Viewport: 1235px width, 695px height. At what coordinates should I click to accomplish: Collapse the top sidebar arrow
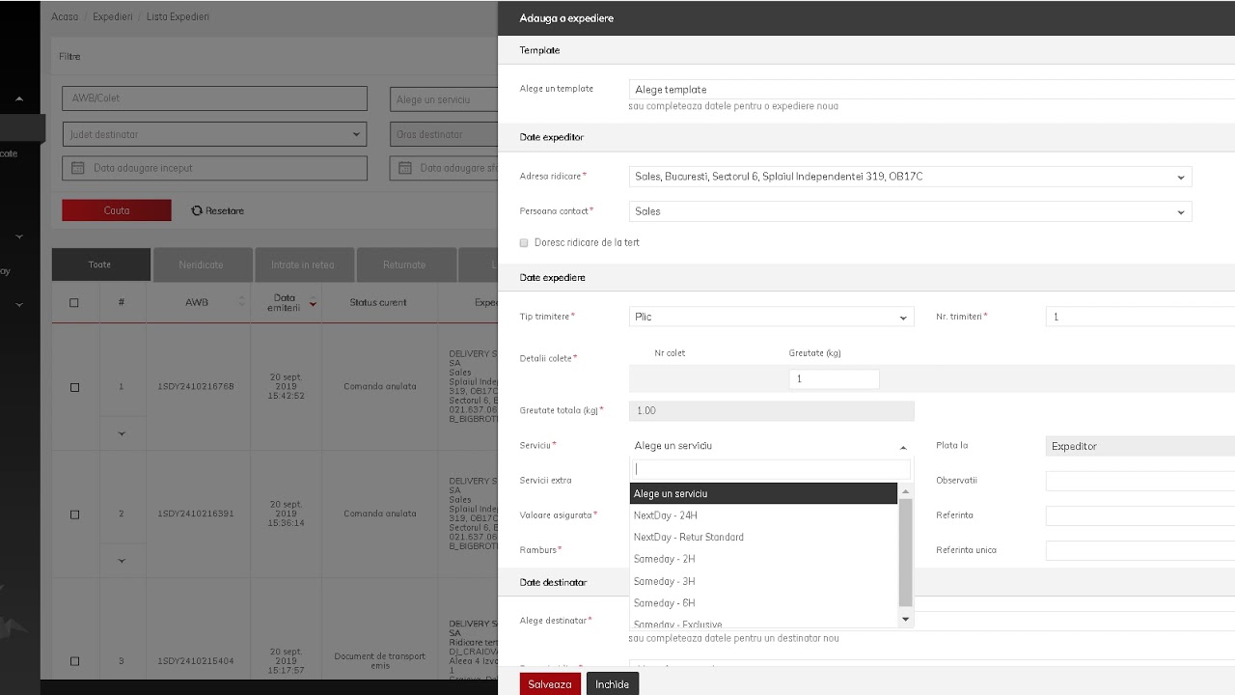click(x=19, y=98)
